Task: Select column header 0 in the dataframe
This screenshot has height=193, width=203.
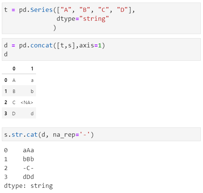Action: 14,69
